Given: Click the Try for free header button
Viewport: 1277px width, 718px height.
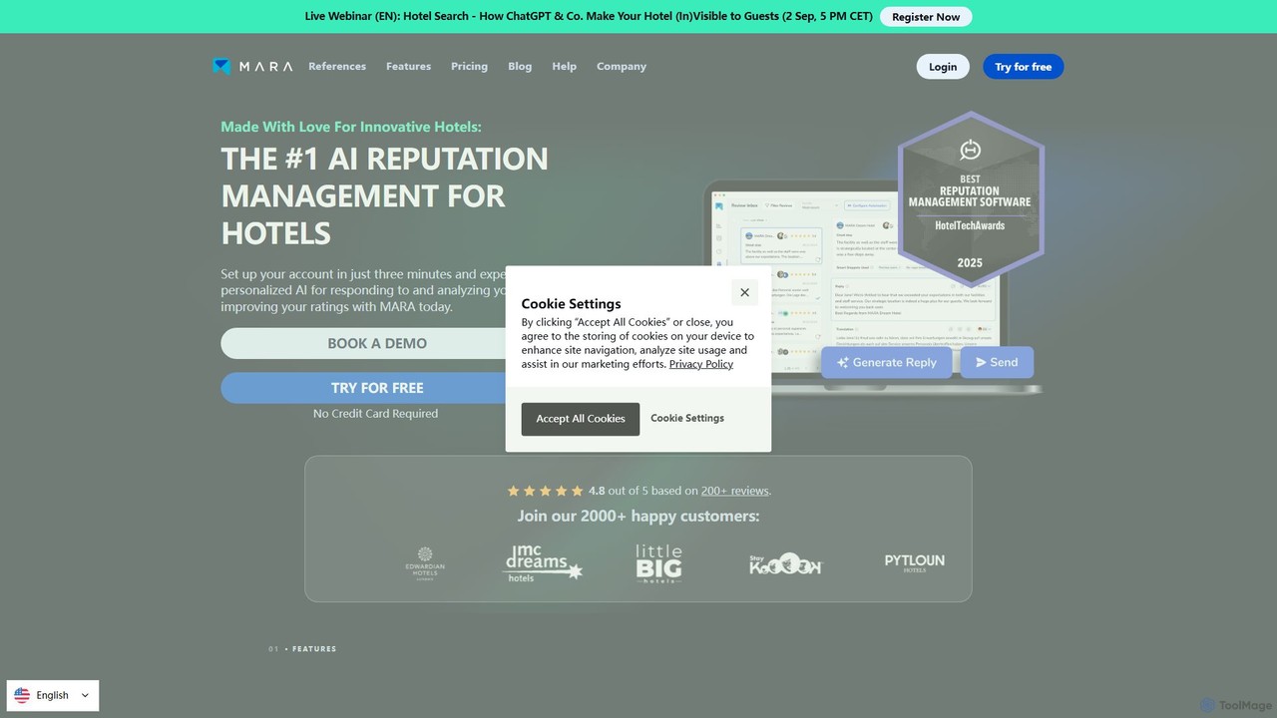Looking at the screenshot, I should pos(1024,67).
